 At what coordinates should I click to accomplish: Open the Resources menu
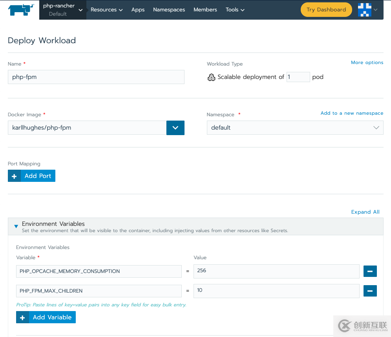pyautogui.click(x=106, y=10)
